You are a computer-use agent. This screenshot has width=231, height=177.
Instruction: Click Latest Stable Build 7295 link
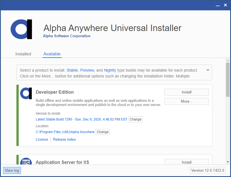pyautogui.click(x=81, y=119)
